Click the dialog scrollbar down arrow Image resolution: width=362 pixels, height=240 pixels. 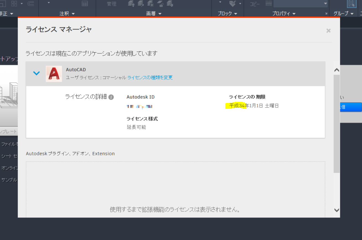[336, 210]
